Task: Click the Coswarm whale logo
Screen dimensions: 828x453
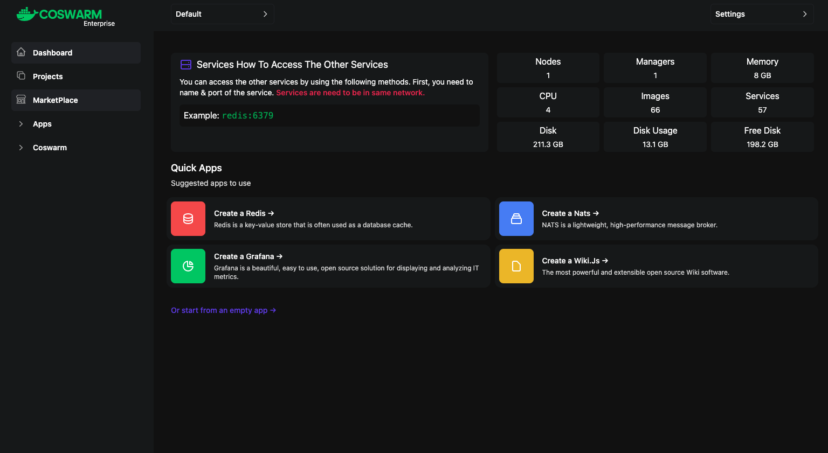Action: click(x=26, y=14)
